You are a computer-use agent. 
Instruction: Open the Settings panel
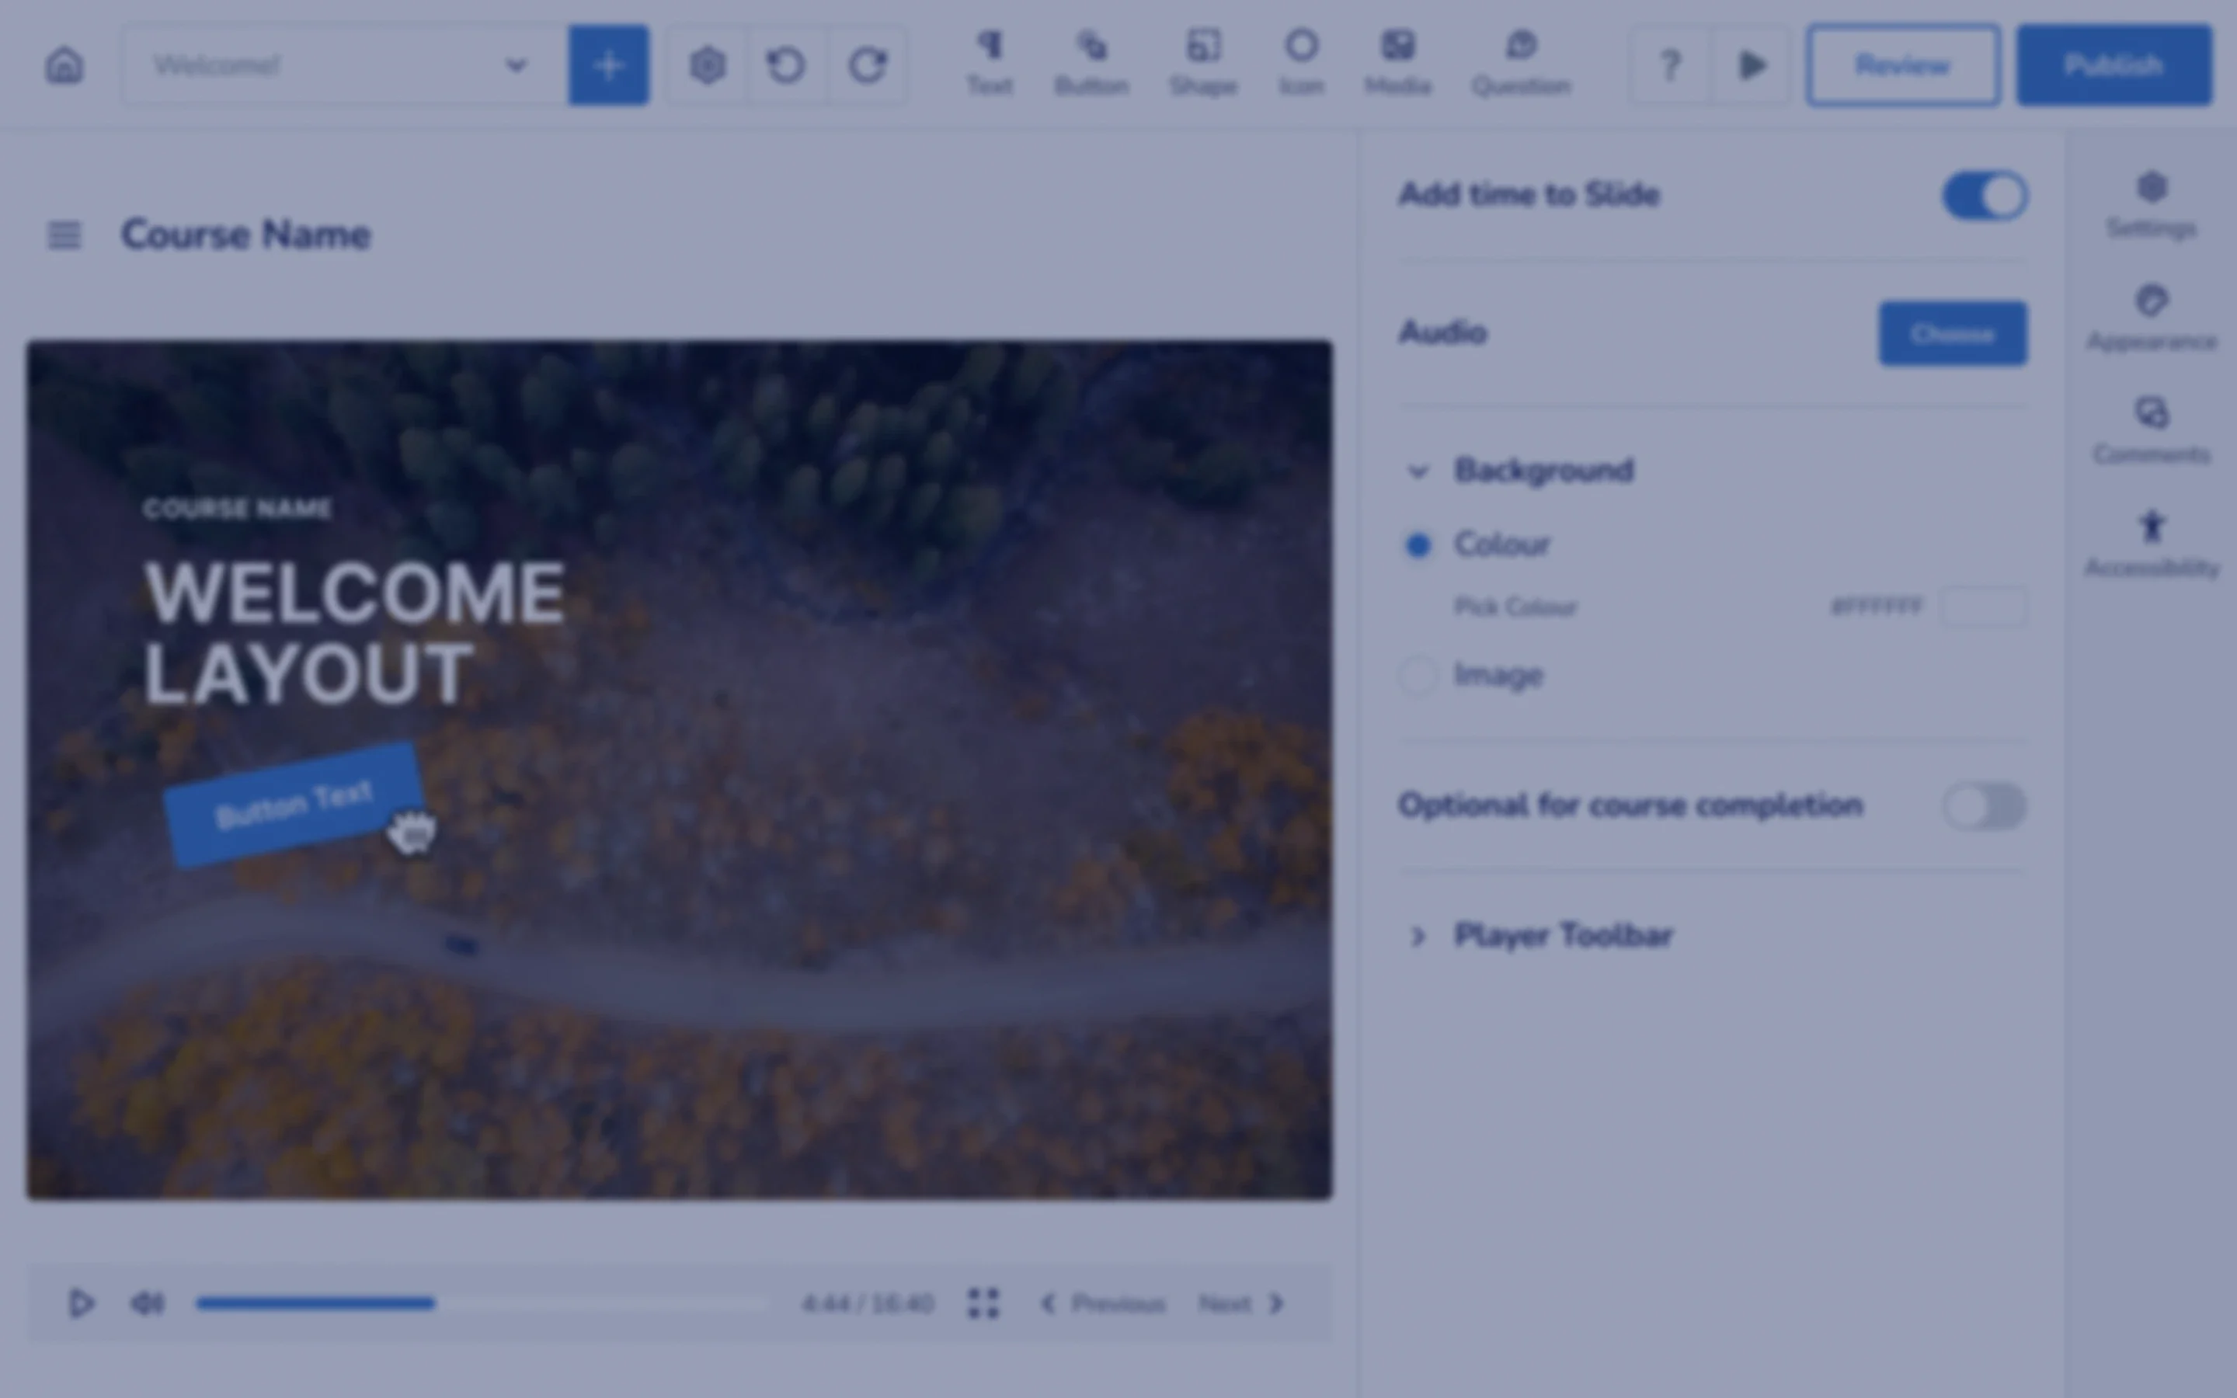2152,190
